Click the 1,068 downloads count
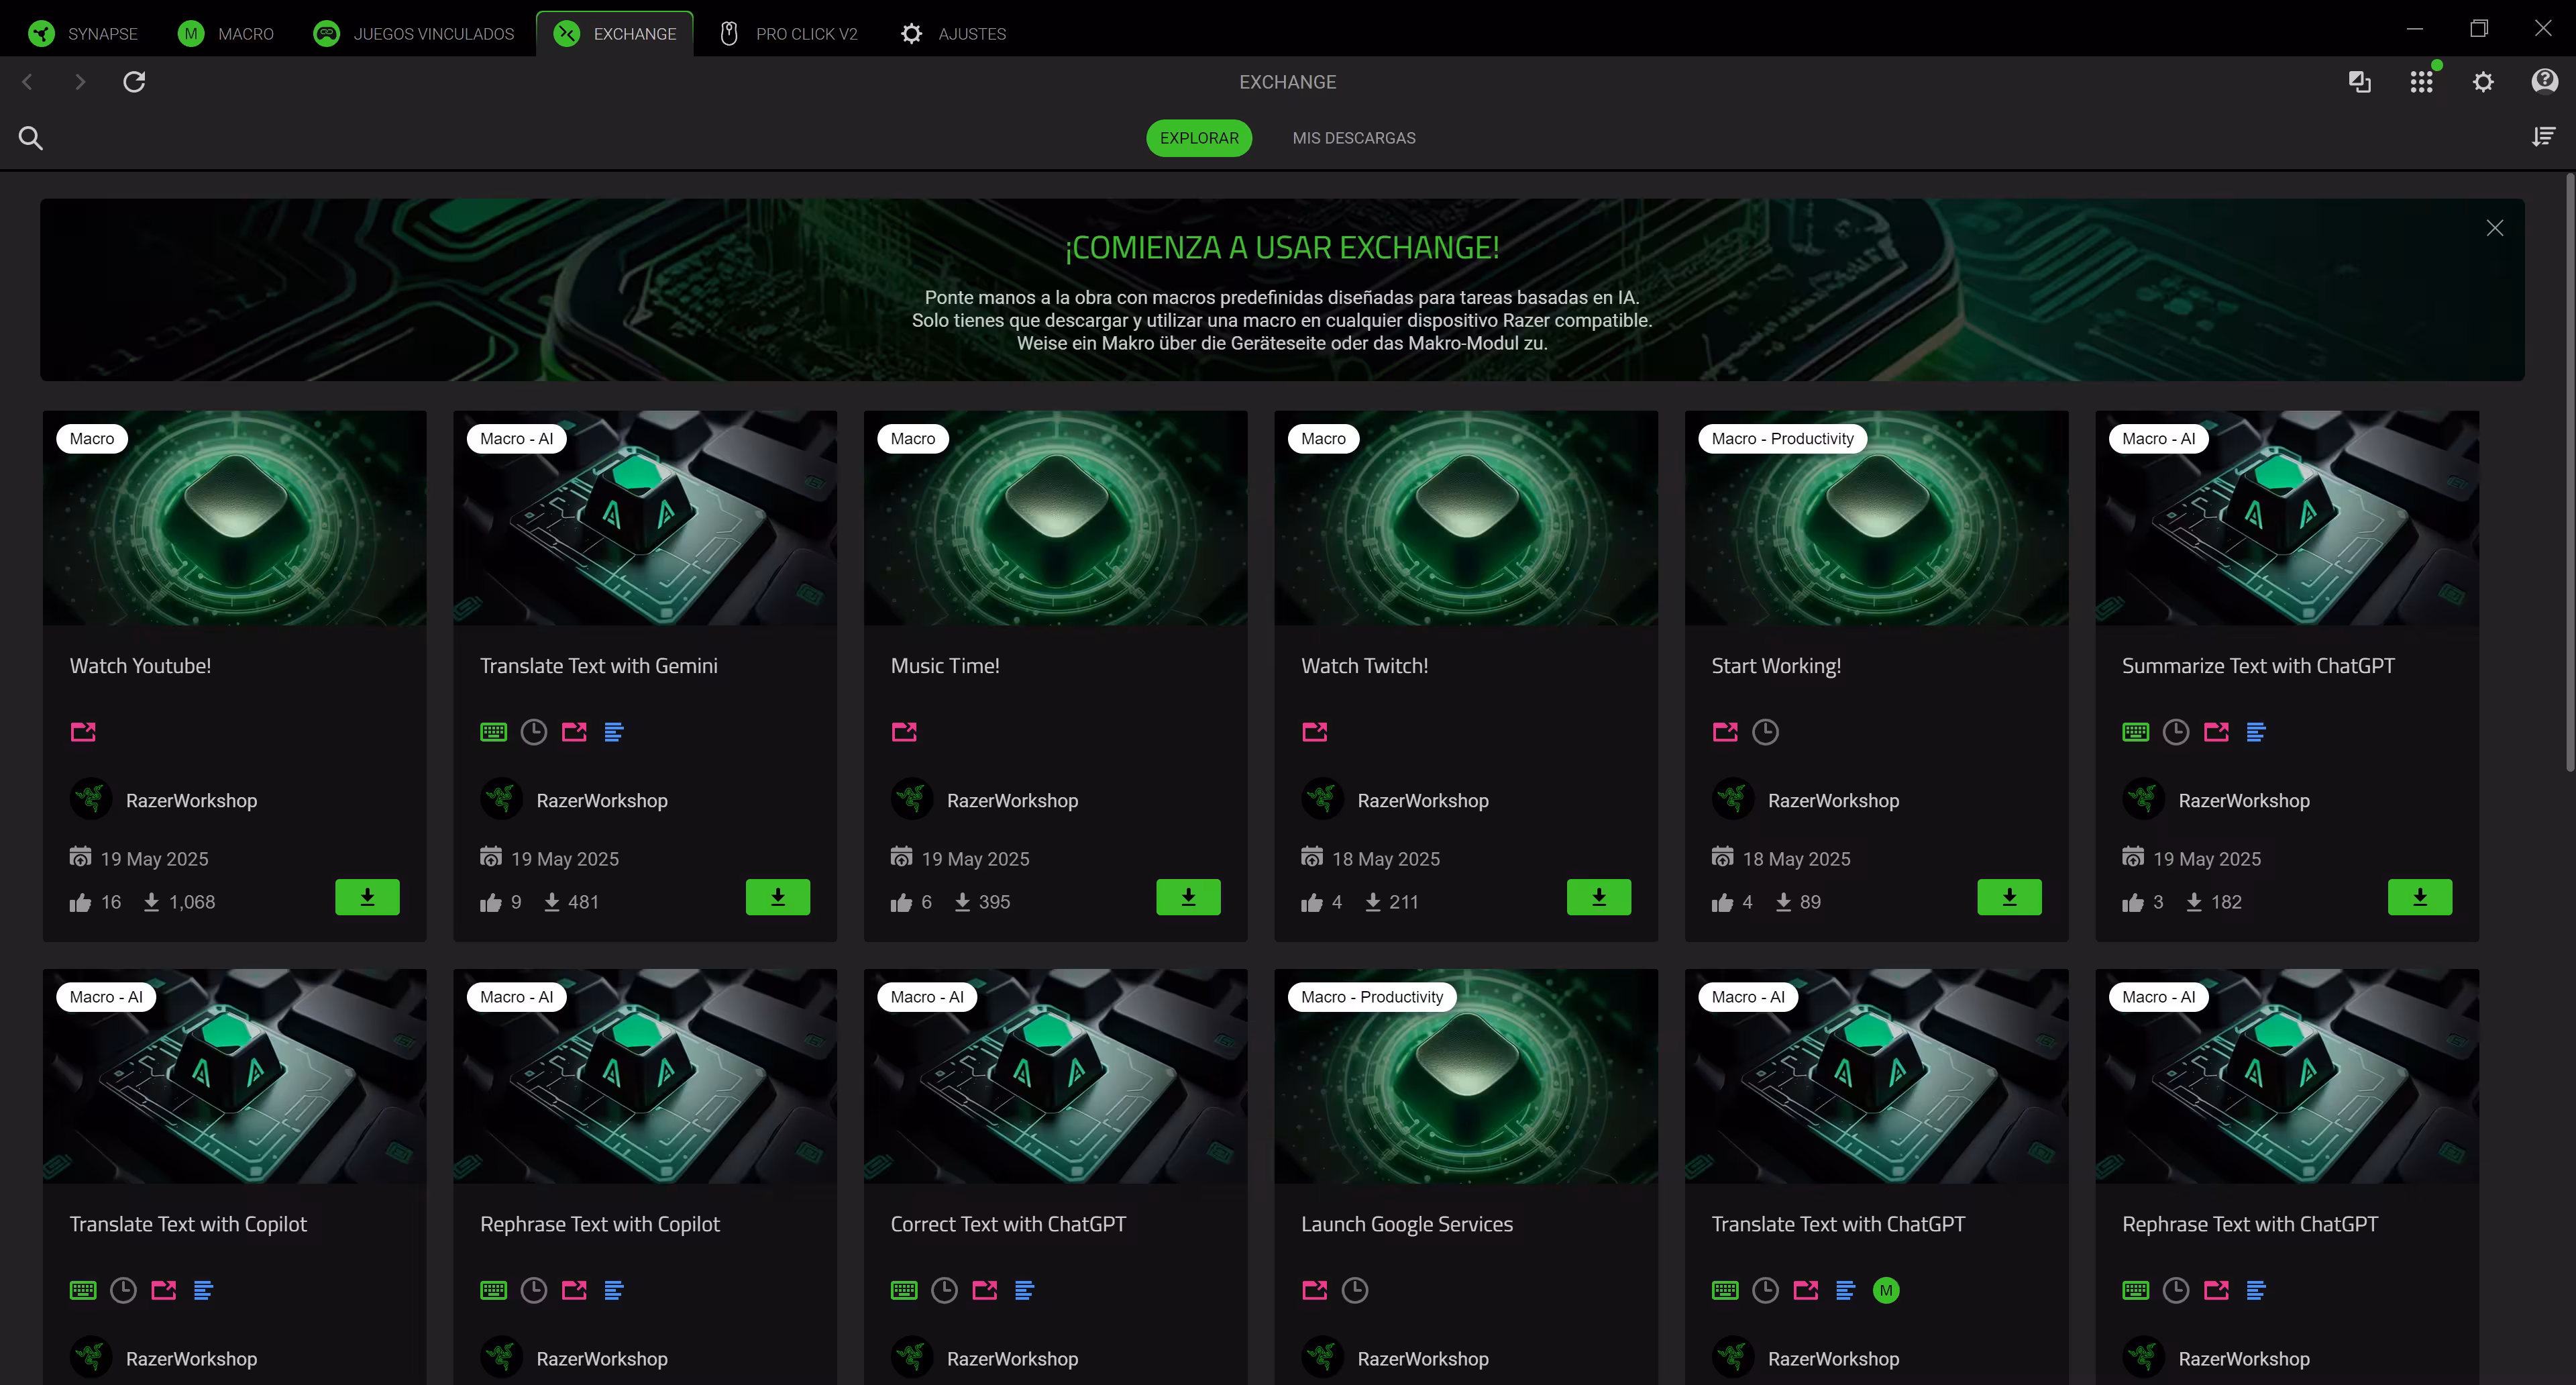This screenshot has width=2576, height=1385. [191, 902]
